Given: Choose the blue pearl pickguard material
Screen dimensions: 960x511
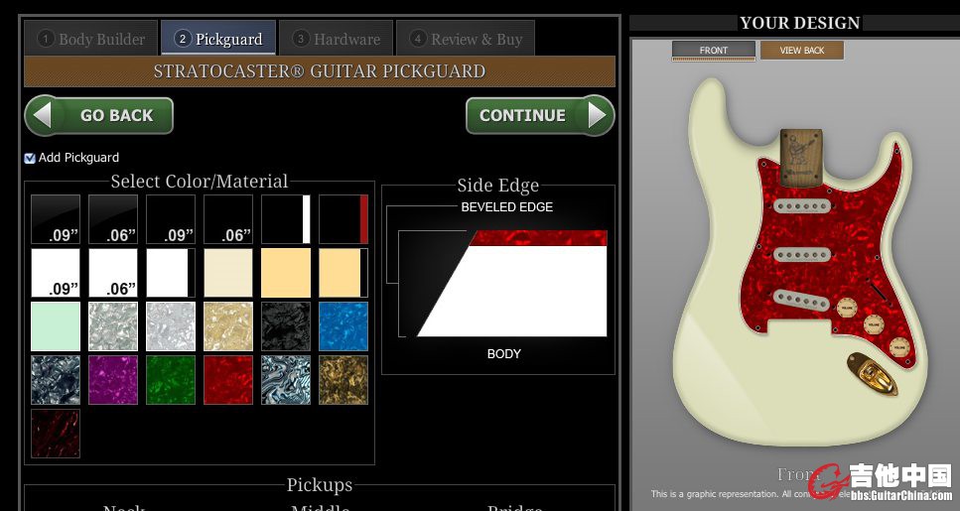Looking at the screenshot, I should pyautogui.click(x=343, y=327).
